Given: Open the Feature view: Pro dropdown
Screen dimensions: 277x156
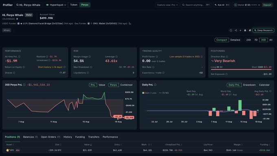Looking at the screenshot, I should pos(167,5).
